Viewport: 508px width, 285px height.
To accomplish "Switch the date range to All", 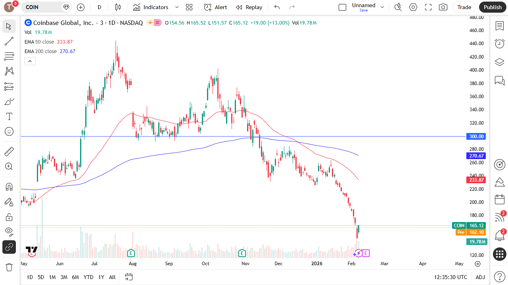I will (x=112, y=277).
